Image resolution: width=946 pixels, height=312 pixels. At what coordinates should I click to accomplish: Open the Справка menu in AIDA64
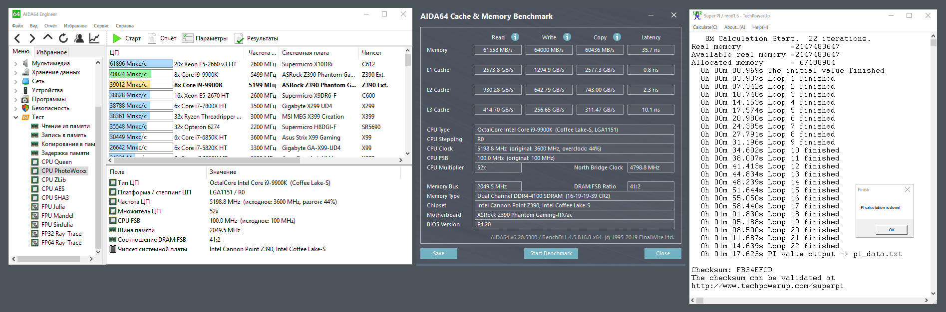[125, 26]
